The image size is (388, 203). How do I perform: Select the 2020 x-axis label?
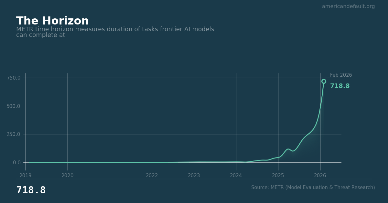[x=68, y=176]
